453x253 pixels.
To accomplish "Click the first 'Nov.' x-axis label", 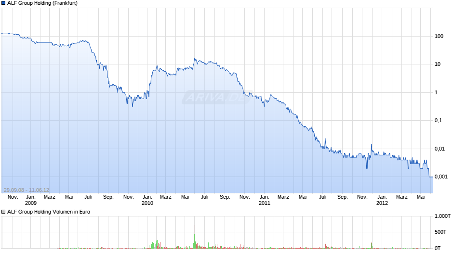I will click(x=13, y=197).
